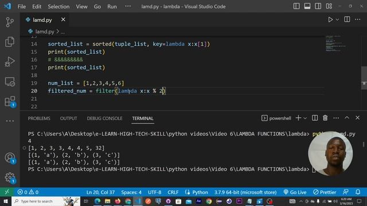Screen dimensions: 367x206
Task: Open the Extensions view
Action: click(x=10, y=102)
